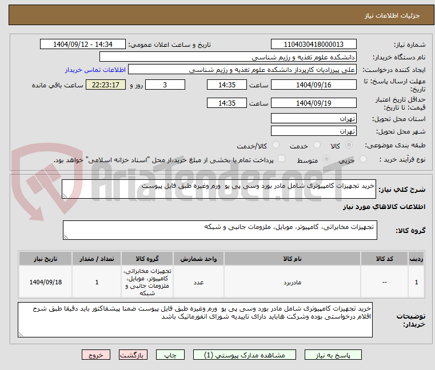The height and width of the screenshot is (370, 435).
Task: Click the buyer organization name field
Action: click(x=228, y=57)
